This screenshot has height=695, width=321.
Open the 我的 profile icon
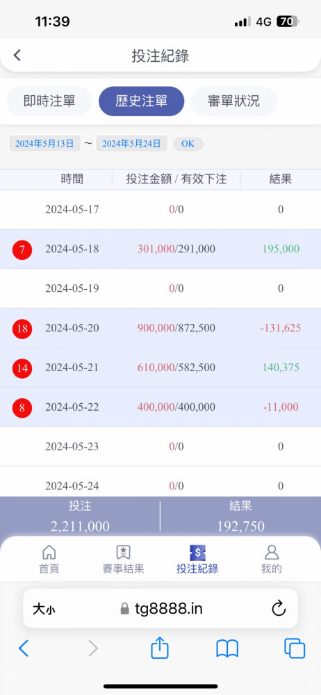[x=272, y=553]
